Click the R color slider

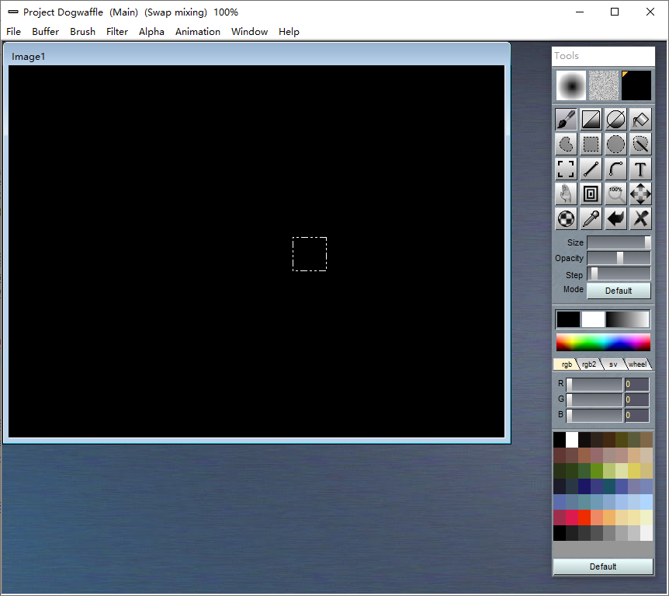click(x=594, y=384)
